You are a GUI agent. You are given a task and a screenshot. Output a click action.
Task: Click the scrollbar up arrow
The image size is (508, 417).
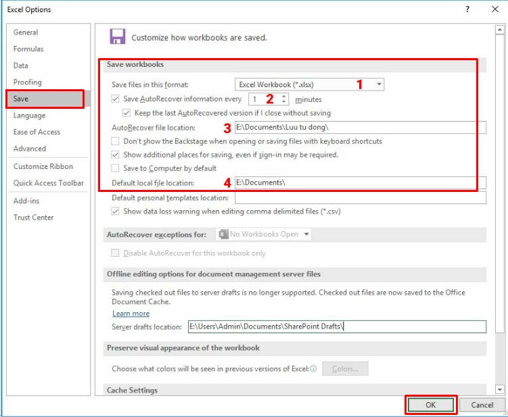click(x=500, y=30)
